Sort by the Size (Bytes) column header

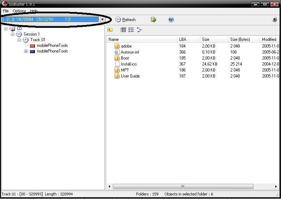pos(244,39)
